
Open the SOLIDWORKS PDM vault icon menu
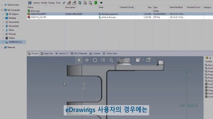tap(30, 3)
